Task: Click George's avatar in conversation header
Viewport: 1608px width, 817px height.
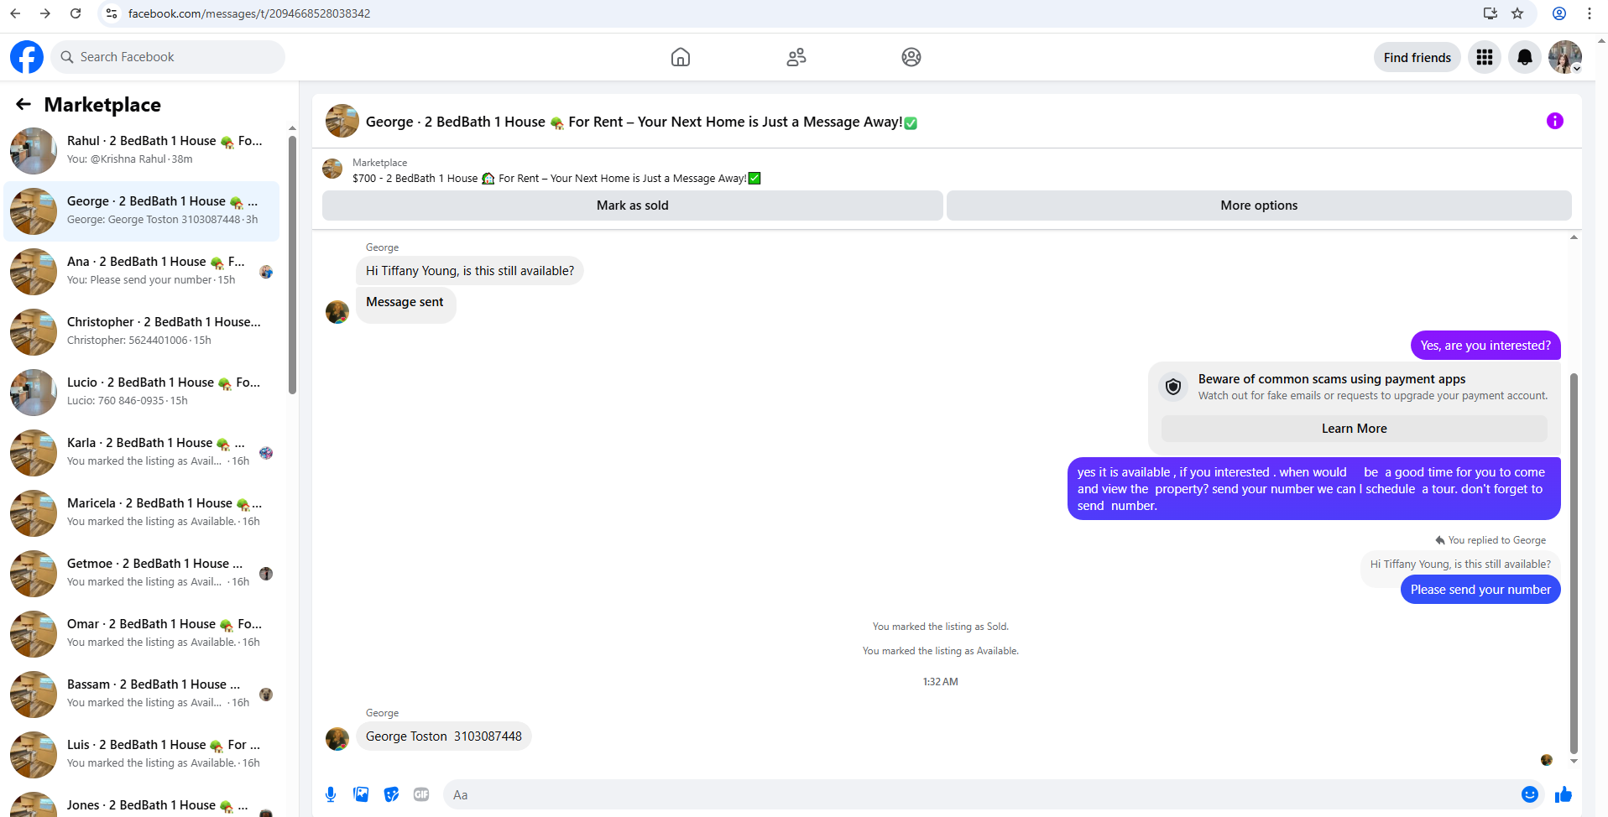Action: [342, 121]
